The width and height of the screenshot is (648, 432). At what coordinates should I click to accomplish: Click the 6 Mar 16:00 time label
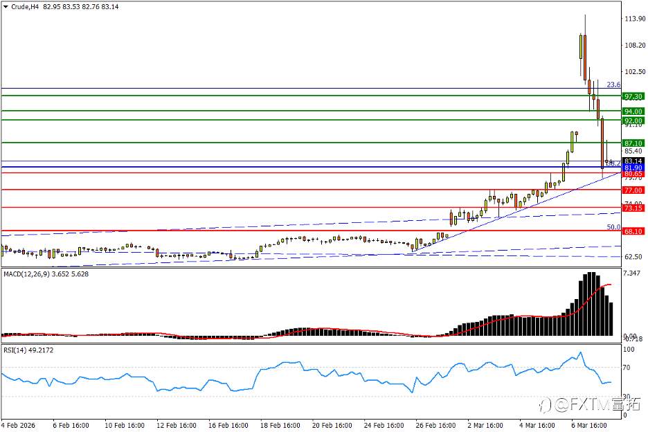pyautogui.click(x=589, y=425)
